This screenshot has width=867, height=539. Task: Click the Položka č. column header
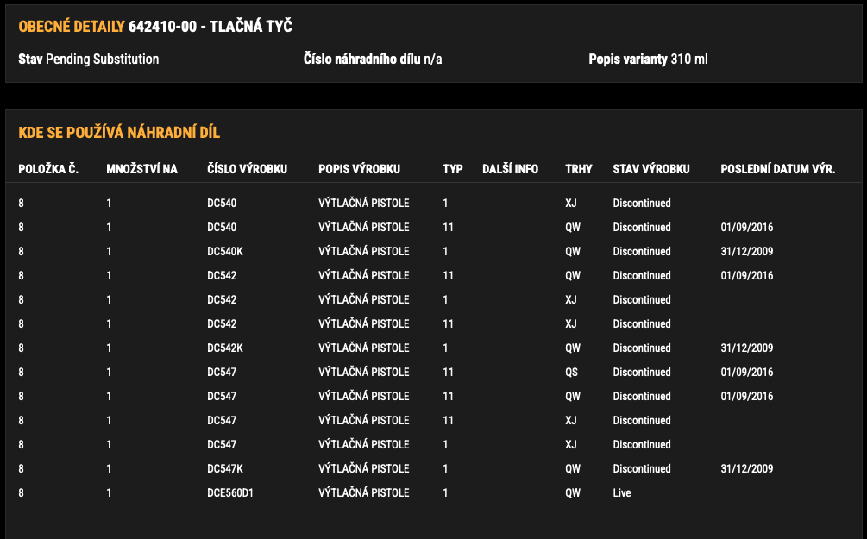click(x=48, y=169)
